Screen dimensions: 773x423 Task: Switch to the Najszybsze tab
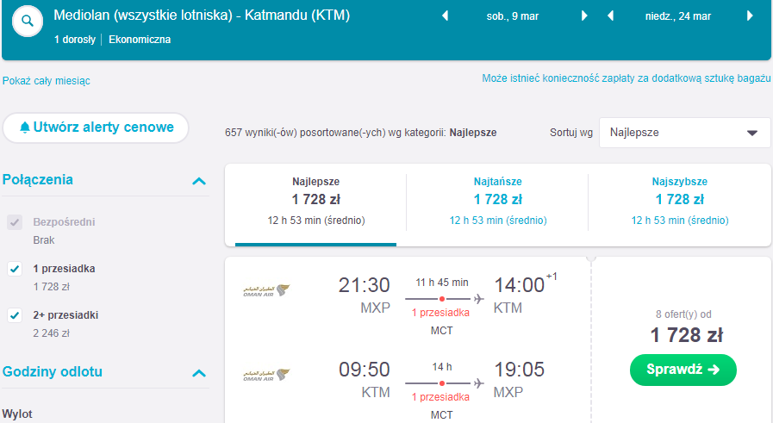coord(680,201)
